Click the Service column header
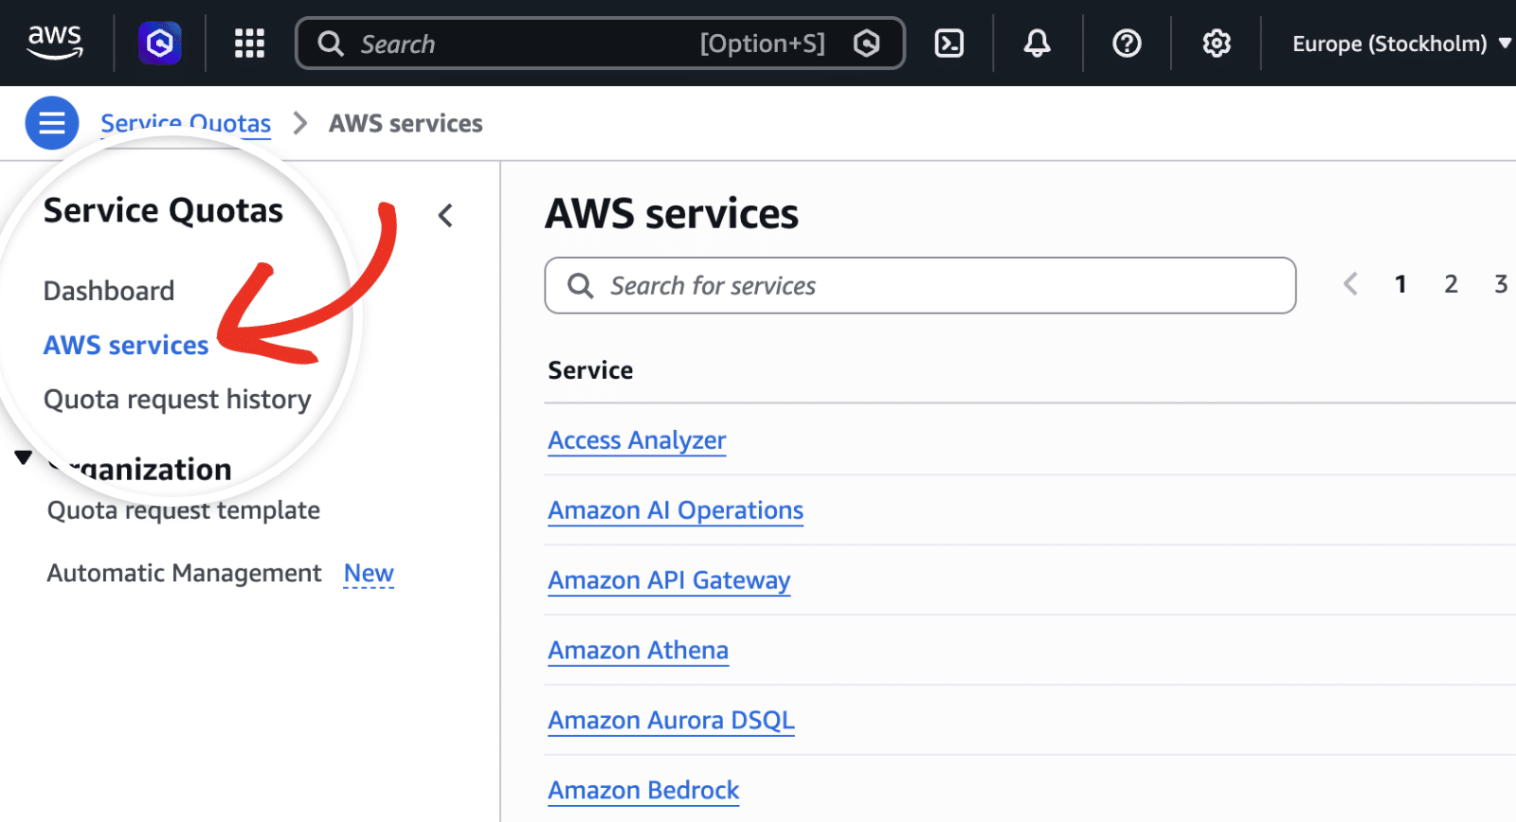 590,370
